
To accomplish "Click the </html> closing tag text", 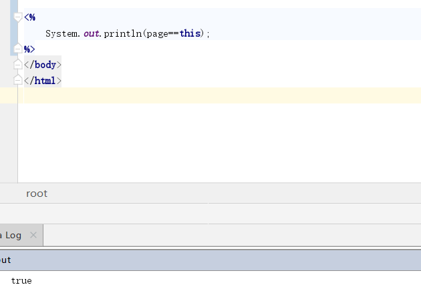I will point(43,81).
